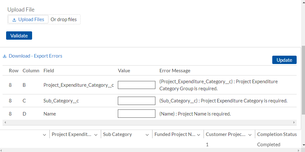
Task: Focus the Value field for the Name row
Action: pyautogui.click(x=136, y=114)
